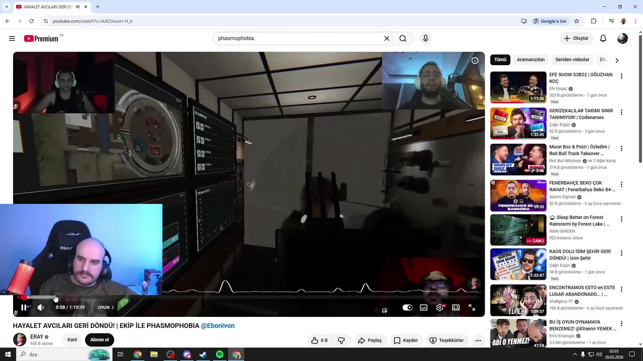Go back in the browser
Image resolution: width=643 pixels, height=361 pixels.
coord(7,21)
